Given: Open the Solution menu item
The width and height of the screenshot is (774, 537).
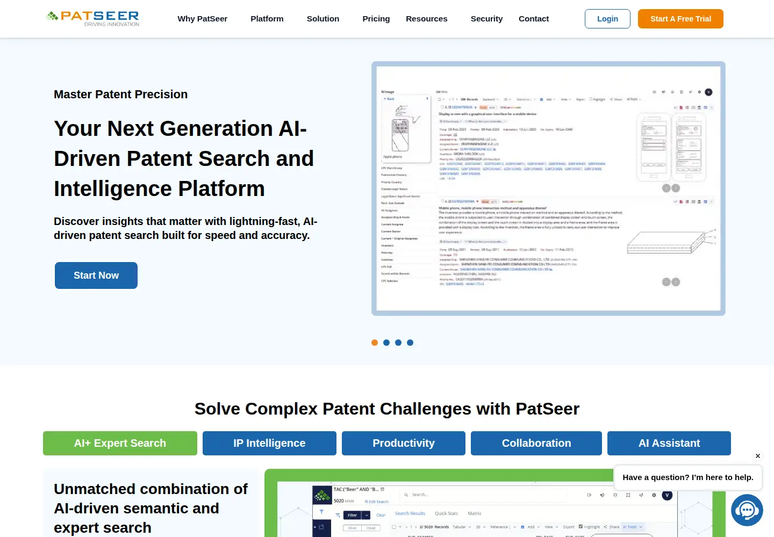Looking at the screenshot, I should (x=323, y=19).
